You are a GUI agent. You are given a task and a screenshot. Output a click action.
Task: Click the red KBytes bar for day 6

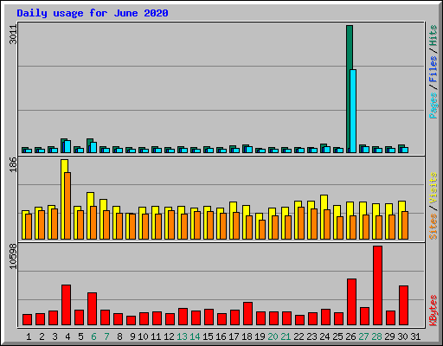coord(92,309)
